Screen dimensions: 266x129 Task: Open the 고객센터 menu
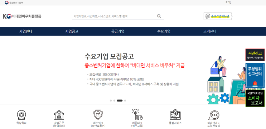[210, 31]
